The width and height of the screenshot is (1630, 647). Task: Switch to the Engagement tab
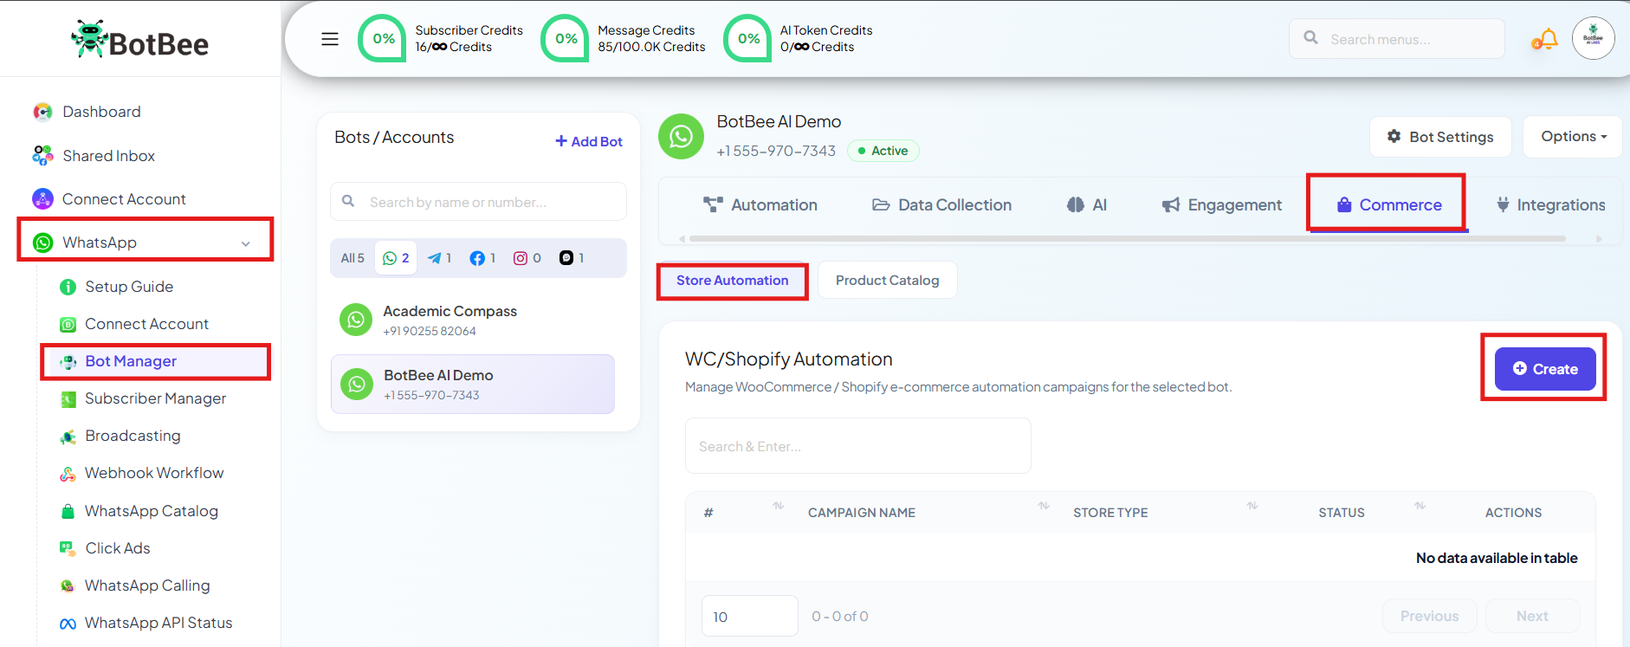1221,205
